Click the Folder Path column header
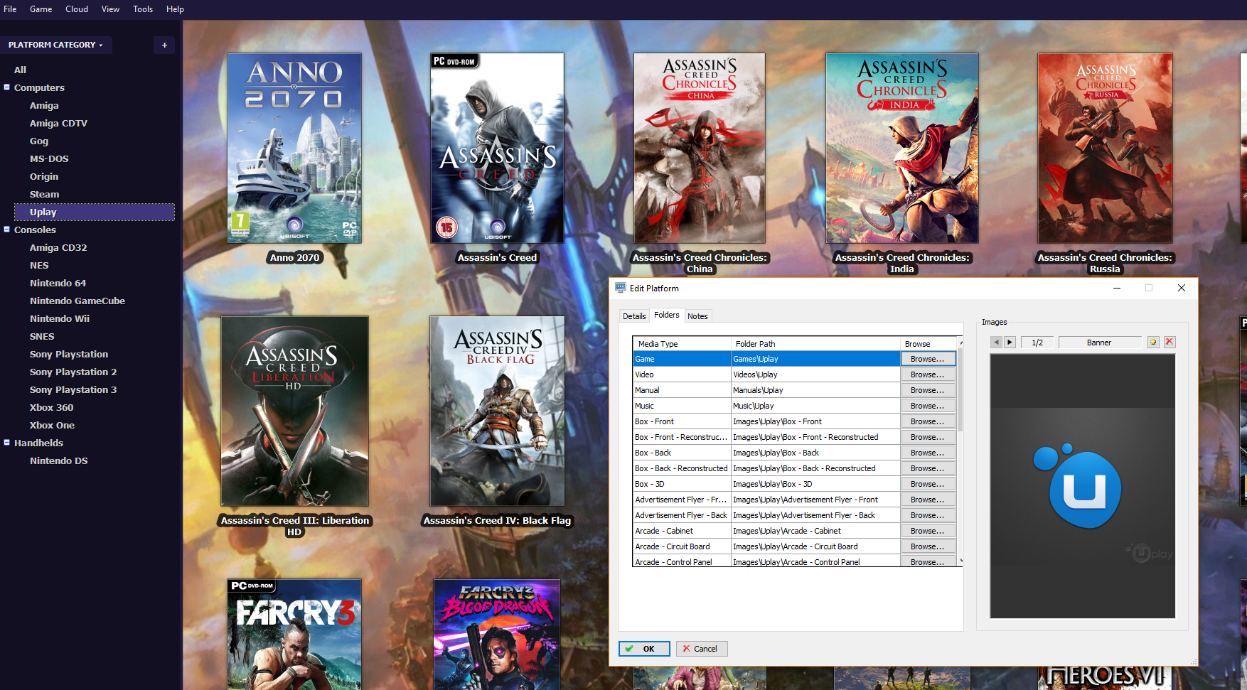The height and width of the screenshot is (690, 1247). pyautogui.click(x=815, y=344)
